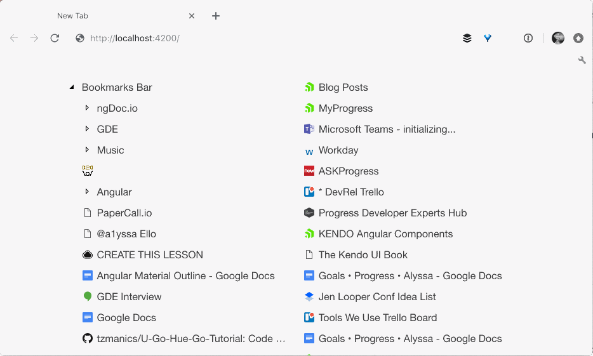This screenshot has width=593, height=356.
Task: Click the GDE Interview Hangouts icon
Action: [88, 297]
